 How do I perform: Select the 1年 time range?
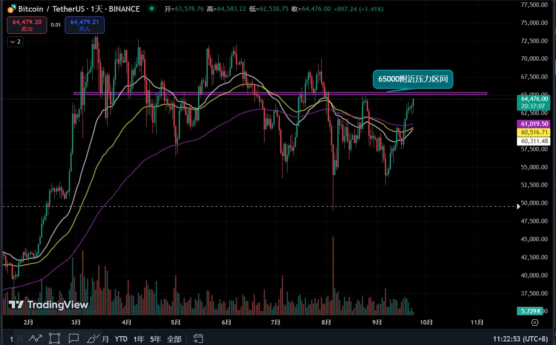138,339
